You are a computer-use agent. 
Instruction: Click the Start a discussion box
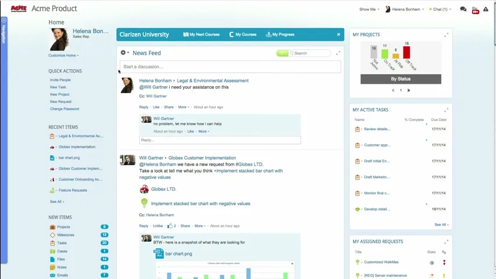click(x=230, y=67)
